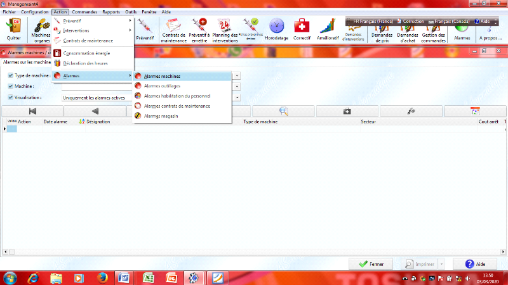Open the Outils menu

coord(131,12)
